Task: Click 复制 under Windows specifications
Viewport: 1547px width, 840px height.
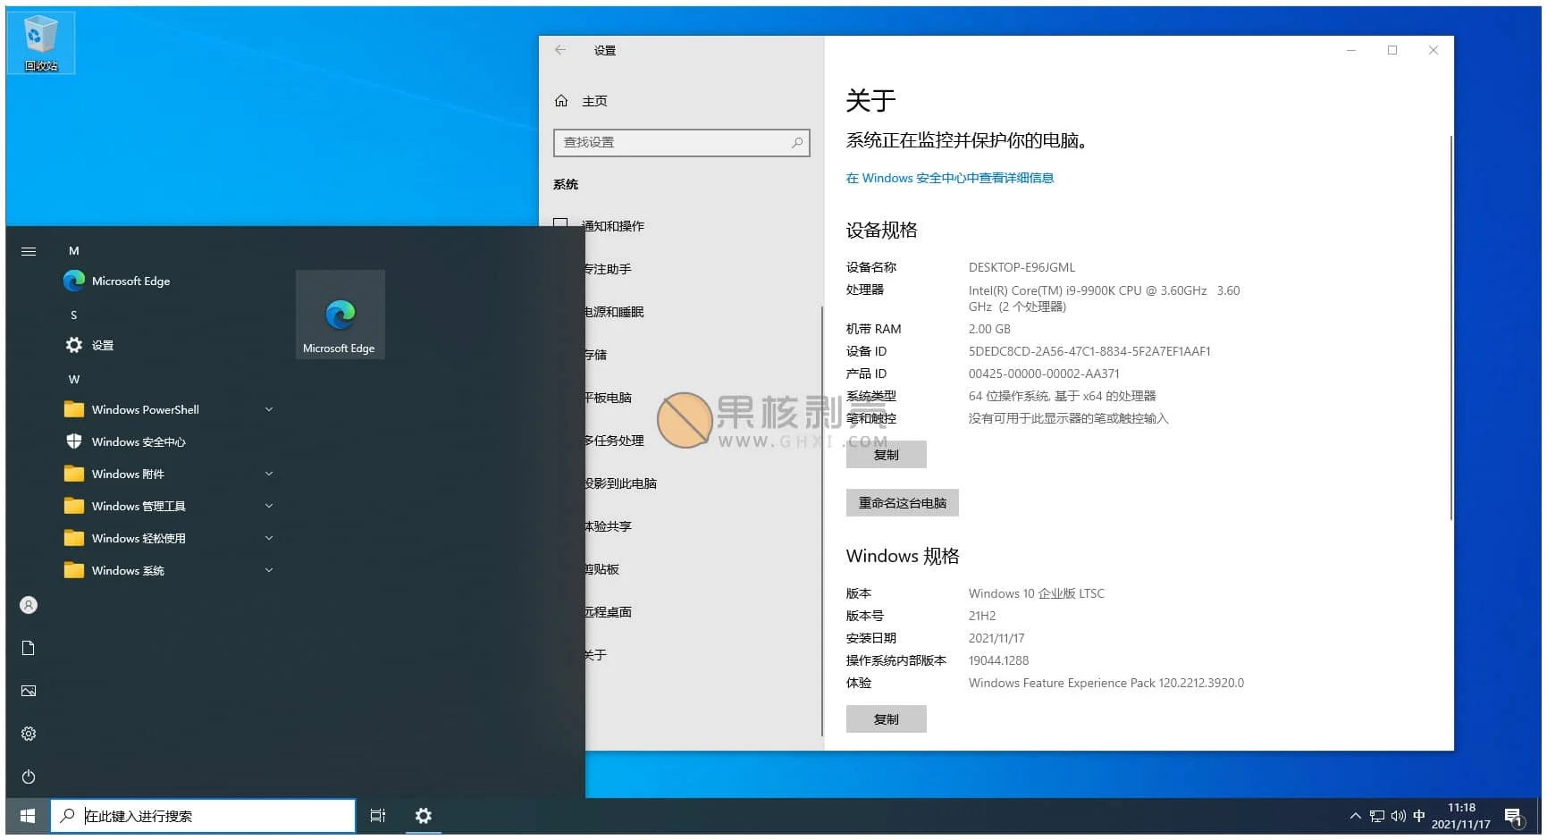Action: [886, 718]
